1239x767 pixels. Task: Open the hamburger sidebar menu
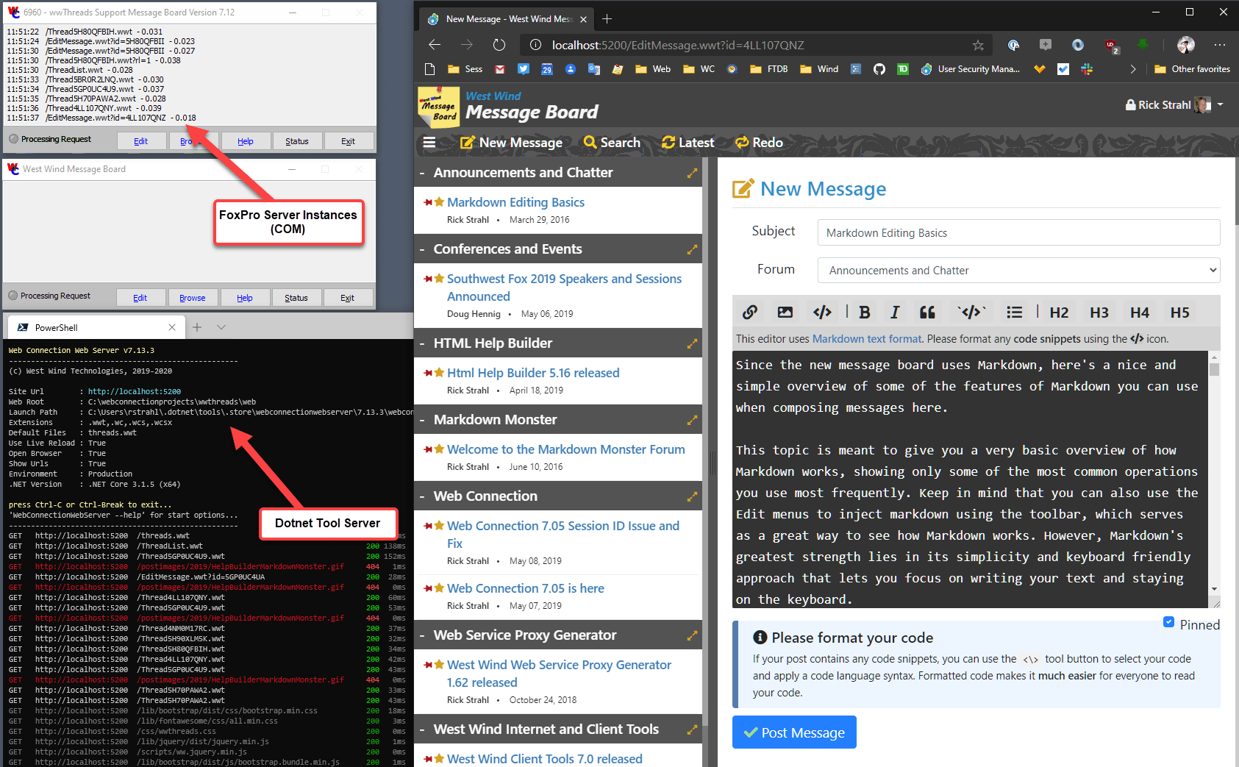[429, 143]
